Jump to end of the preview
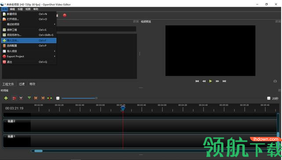282x160 pixels. coord(224,81)
